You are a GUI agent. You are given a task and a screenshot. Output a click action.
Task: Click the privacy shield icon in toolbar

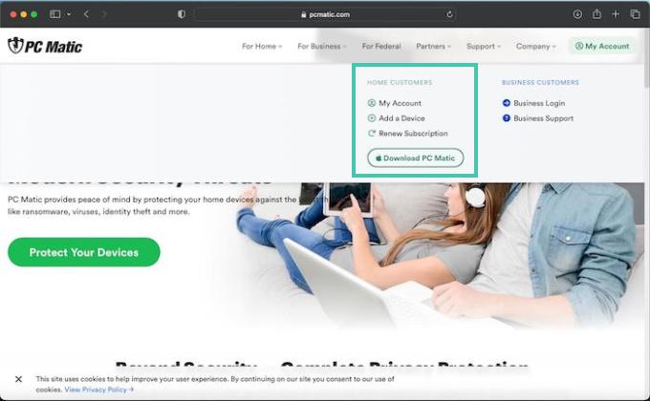[x=182, y=14]
